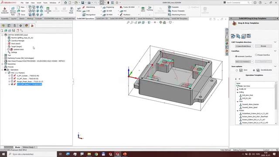Open the SolidCAM manager panel tab
Screen dimensions: 279x157
32,26
